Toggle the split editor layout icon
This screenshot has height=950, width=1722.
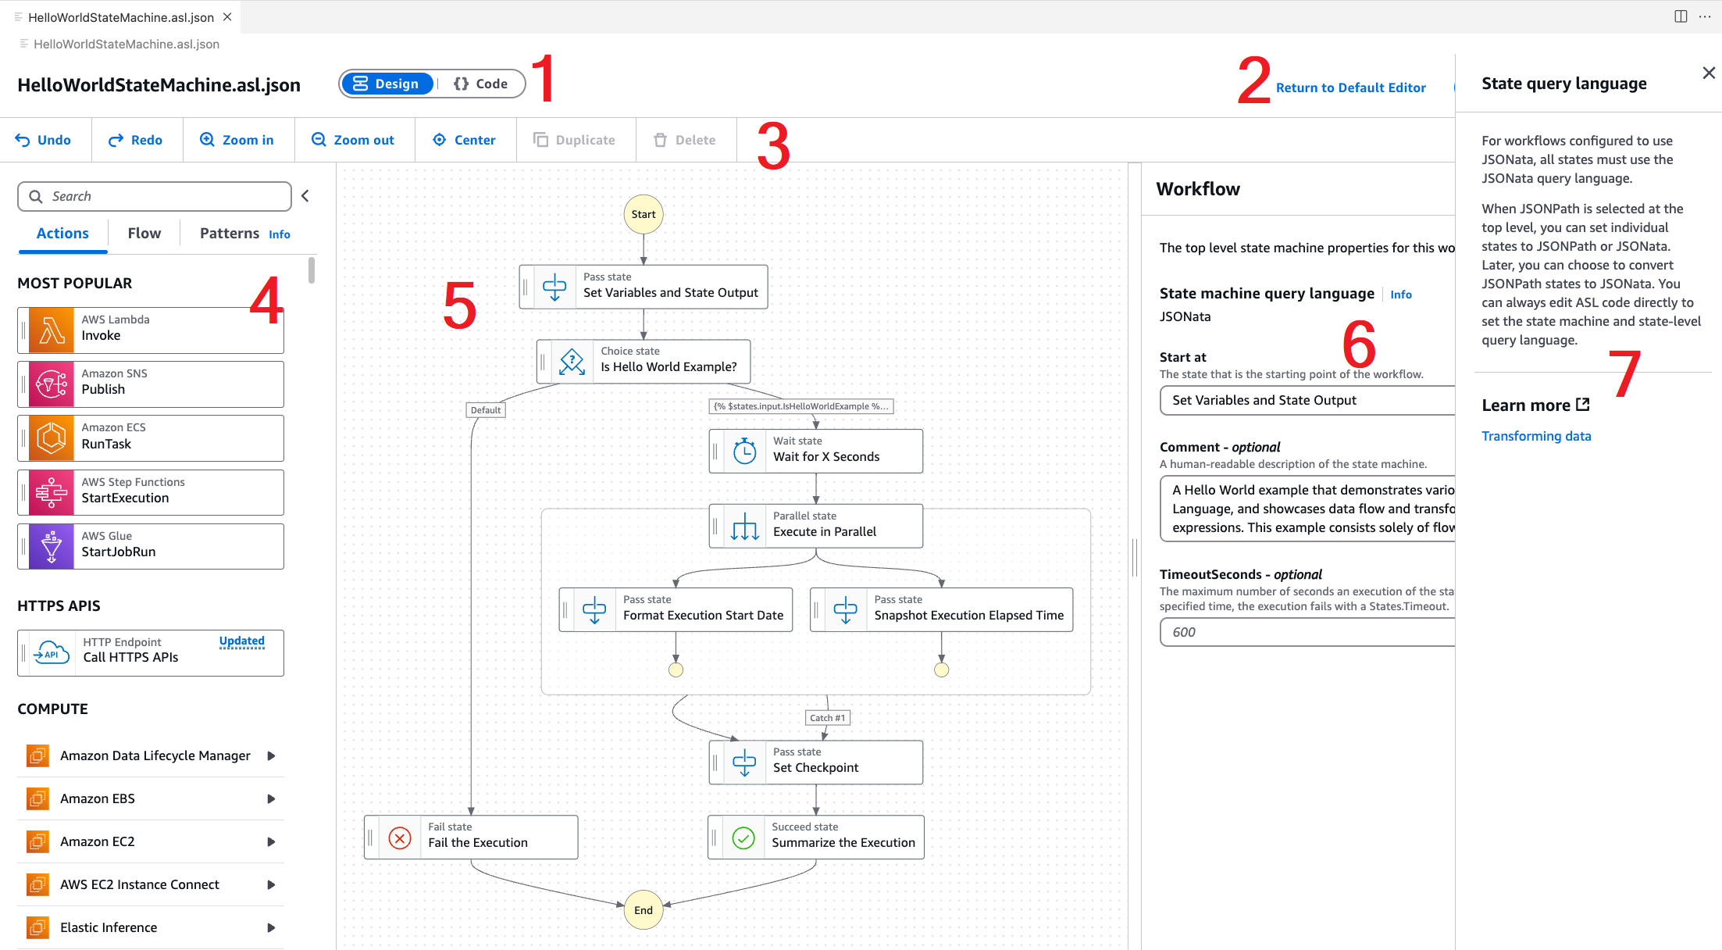coord(1679,16)
